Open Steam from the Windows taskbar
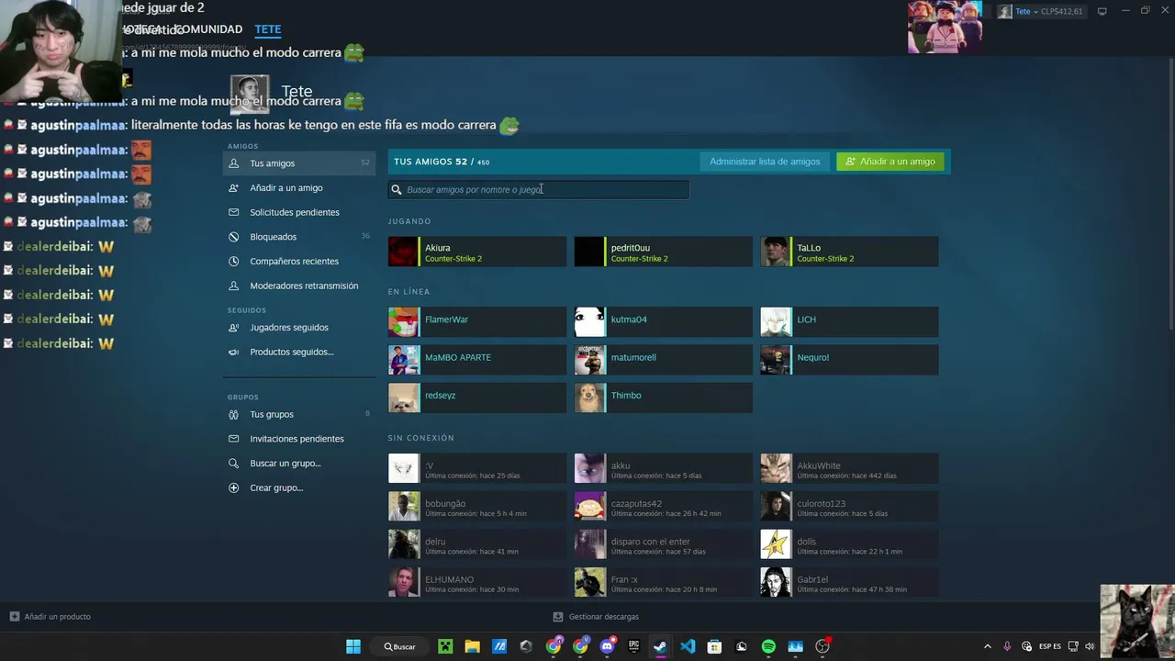 pyautogui.click(x=660, y=646)
